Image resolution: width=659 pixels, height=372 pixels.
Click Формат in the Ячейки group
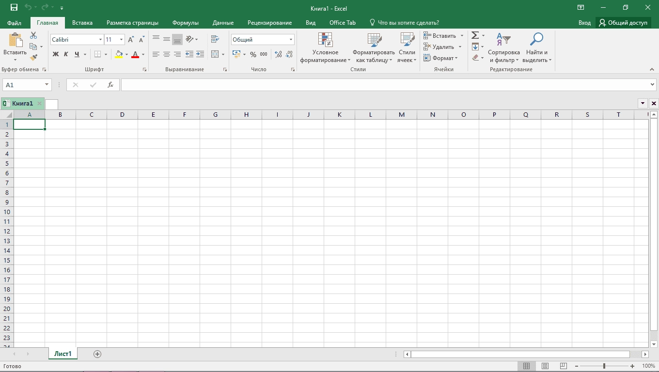[440, 58]
